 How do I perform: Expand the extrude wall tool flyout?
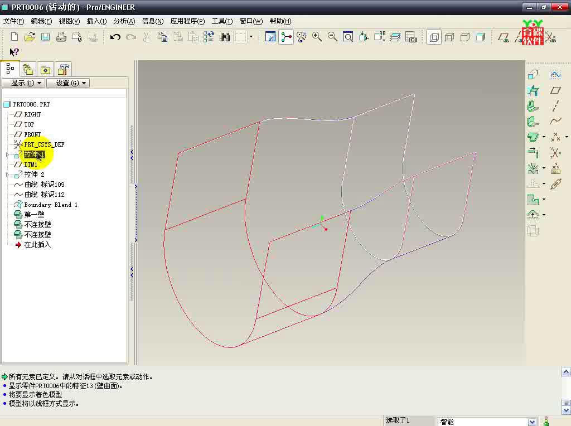coord(544,137)
